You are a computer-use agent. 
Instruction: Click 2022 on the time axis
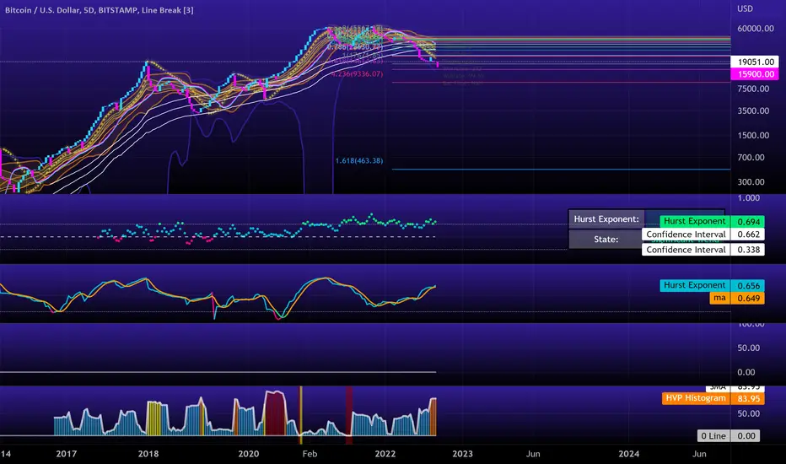click(385, 454)
